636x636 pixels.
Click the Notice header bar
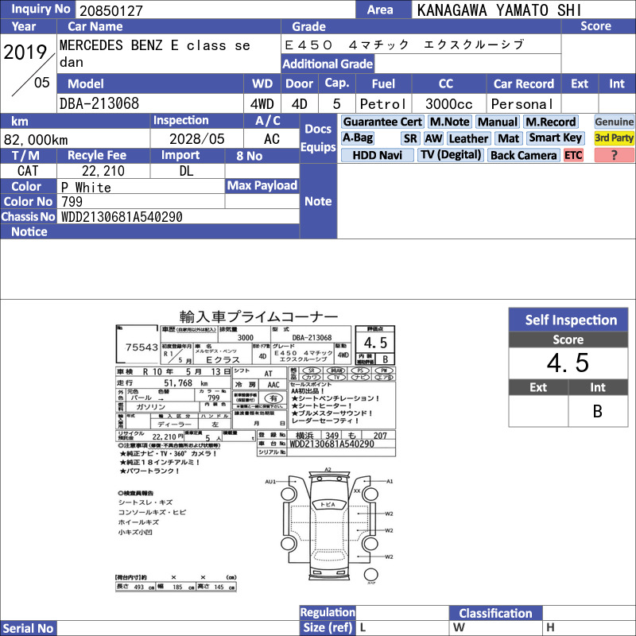(149, 231)
